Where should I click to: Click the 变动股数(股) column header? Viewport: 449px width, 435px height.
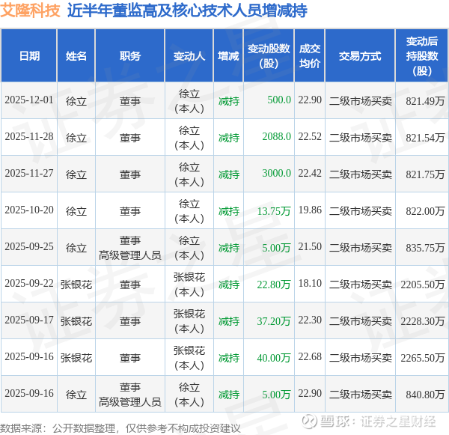tap(269, 55)
